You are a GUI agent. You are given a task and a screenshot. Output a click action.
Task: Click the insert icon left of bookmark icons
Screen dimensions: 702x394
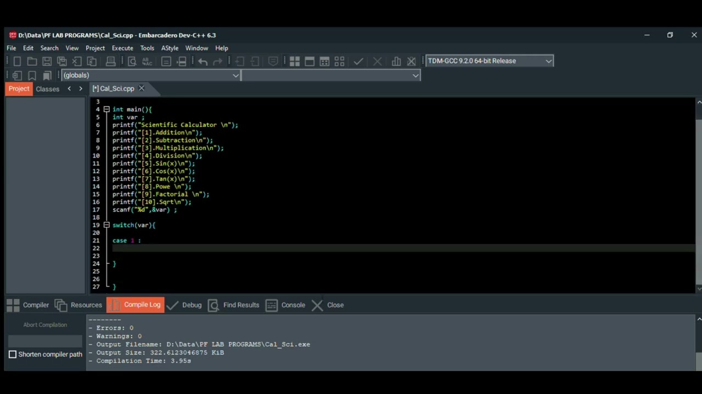click(x=17, y=76)
